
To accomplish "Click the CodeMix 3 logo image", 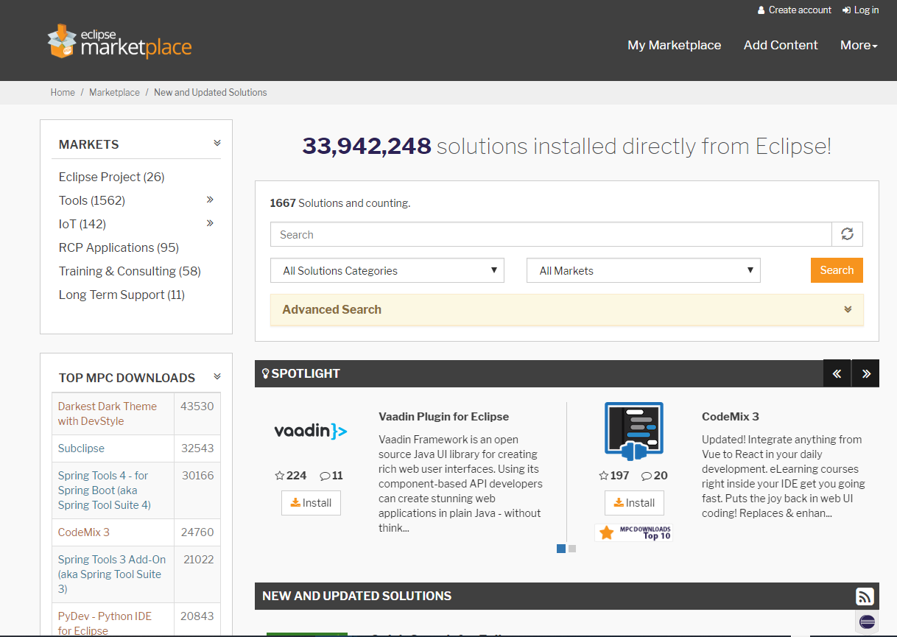I will point(634,431).
